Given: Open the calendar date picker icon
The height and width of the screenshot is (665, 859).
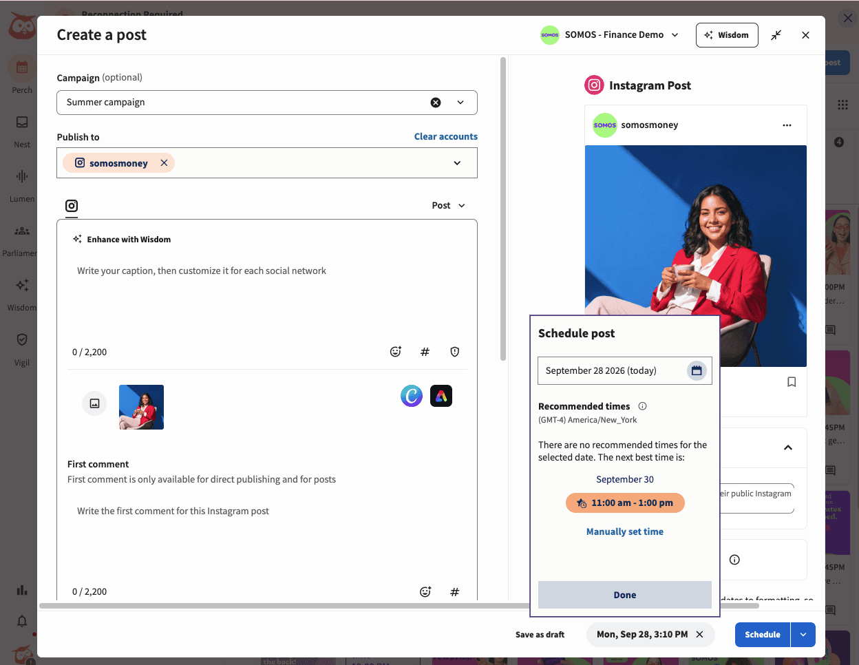Looking at the screenshot, I should pos(697,370).
